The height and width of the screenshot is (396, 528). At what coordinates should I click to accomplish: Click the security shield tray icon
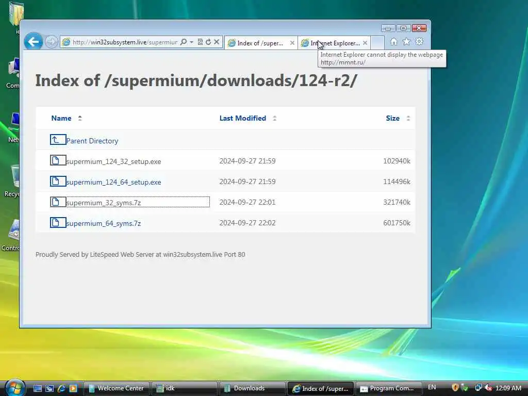(455, 388)
